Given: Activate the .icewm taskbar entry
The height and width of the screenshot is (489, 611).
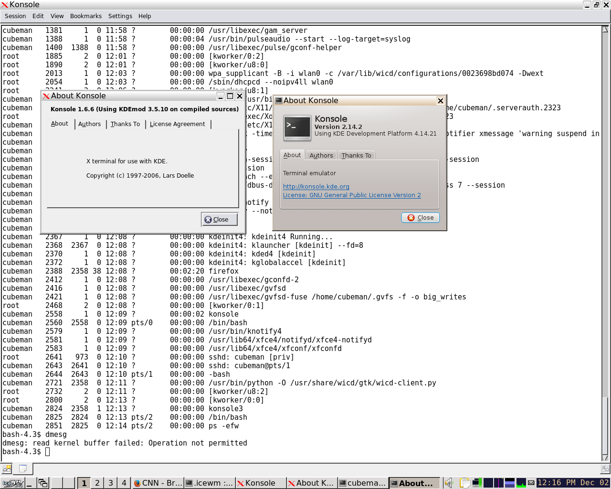Looking at the screenshot, I should (209, 483).
